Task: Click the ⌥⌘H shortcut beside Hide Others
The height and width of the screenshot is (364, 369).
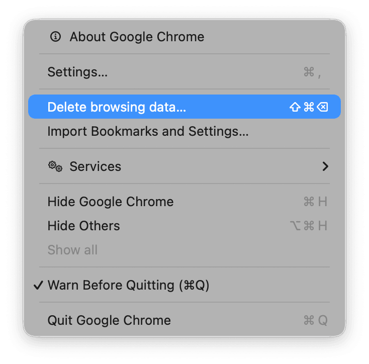Action: coord(309,226)
